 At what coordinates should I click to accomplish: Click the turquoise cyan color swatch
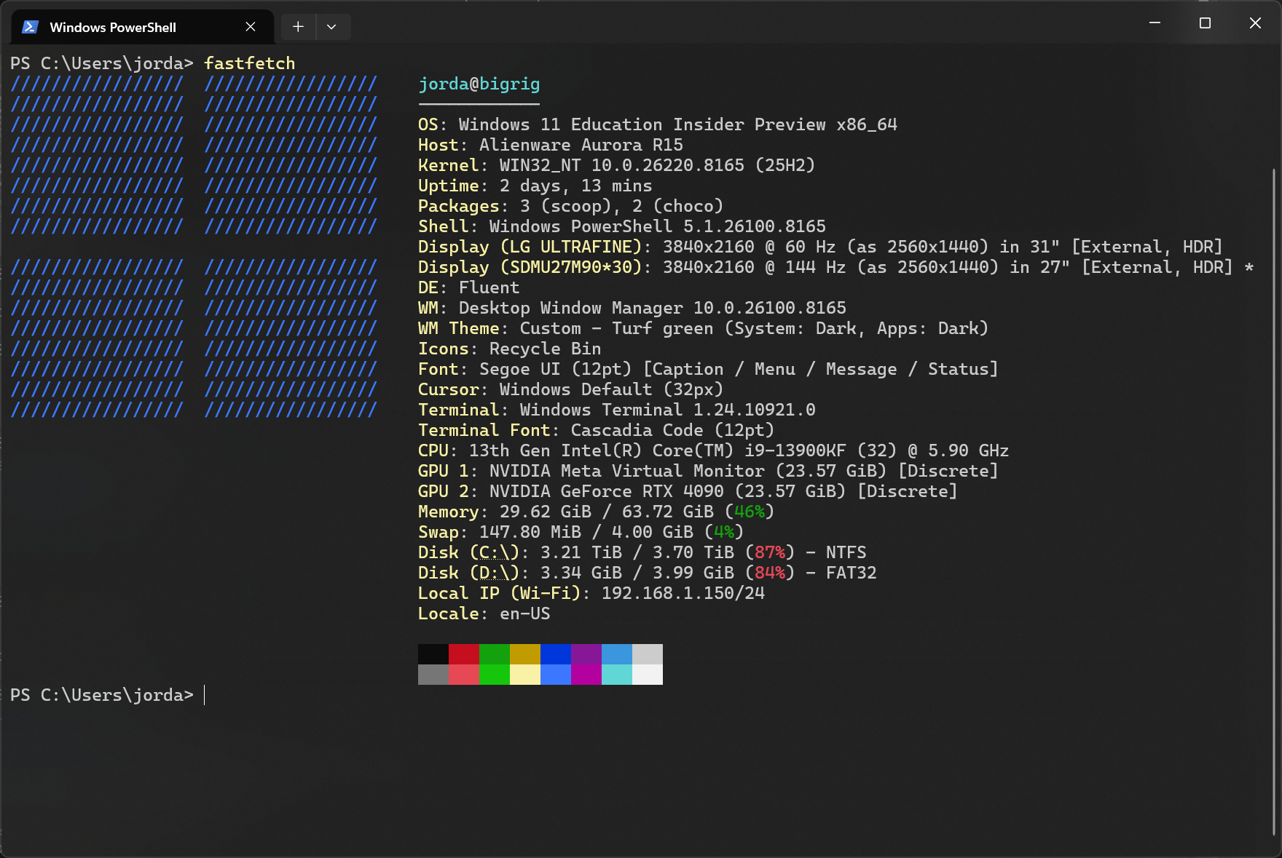pyautogui.click(x=617, y=675)
